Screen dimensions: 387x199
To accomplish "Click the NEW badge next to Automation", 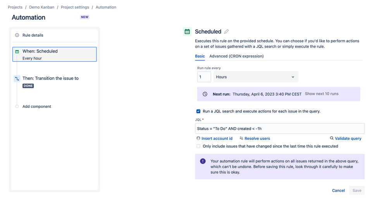I will click(85, 17).
